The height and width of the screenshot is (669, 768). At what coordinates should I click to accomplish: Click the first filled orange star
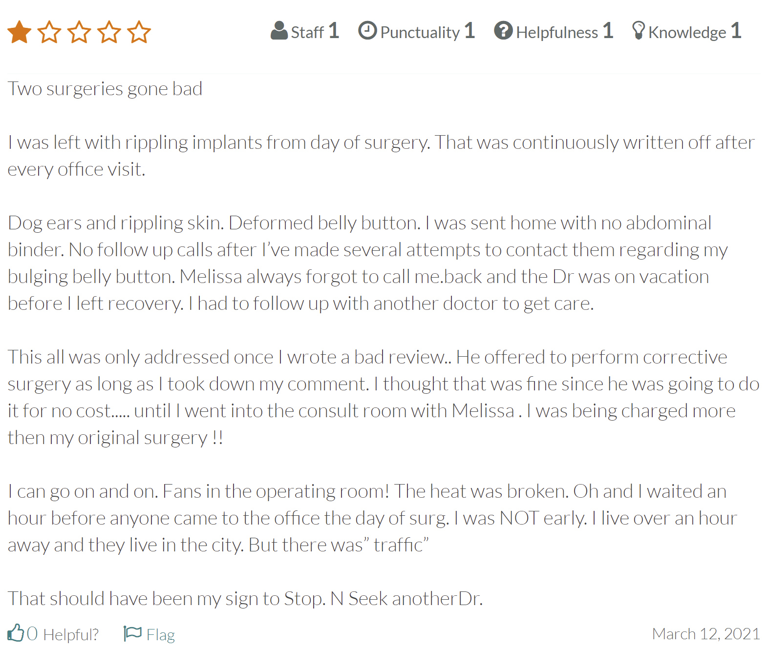[x=20, y=32]
